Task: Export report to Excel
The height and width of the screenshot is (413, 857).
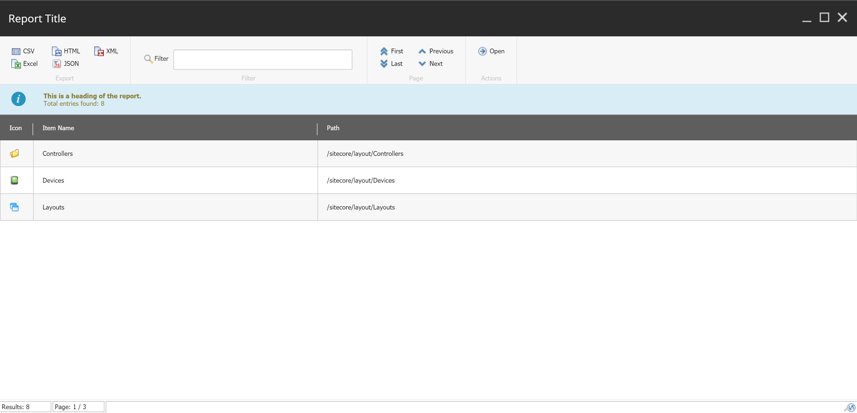Action: (25, 64)
